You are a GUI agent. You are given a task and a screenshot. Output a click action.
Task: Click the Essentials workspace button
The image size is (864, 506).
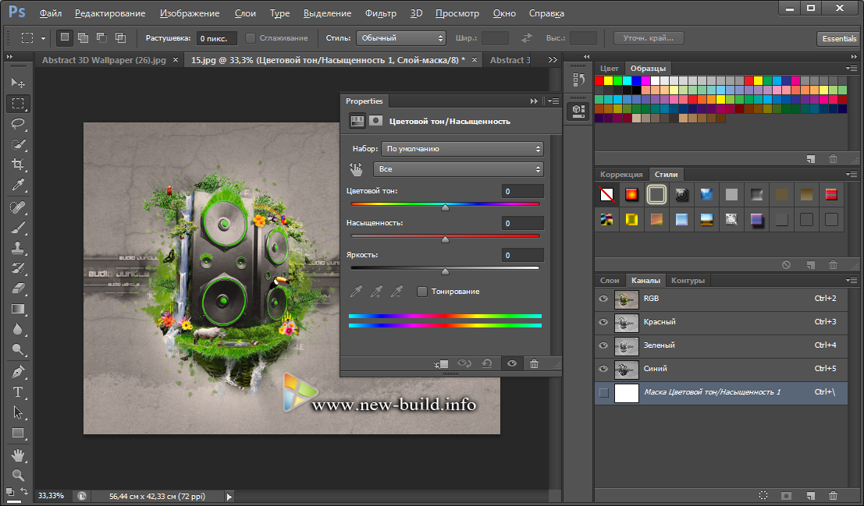(839, 38)
